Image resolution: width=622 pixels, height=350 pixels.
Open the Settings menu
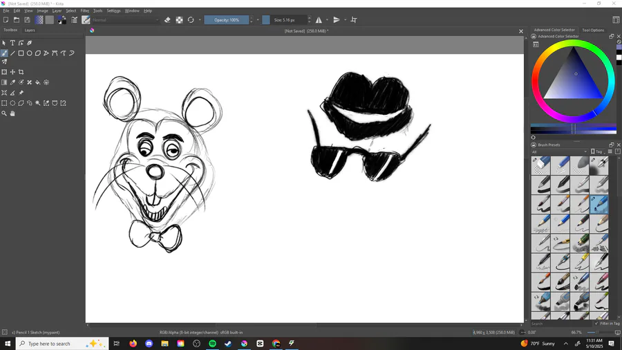pyautogui.click(x=113, y=10)
